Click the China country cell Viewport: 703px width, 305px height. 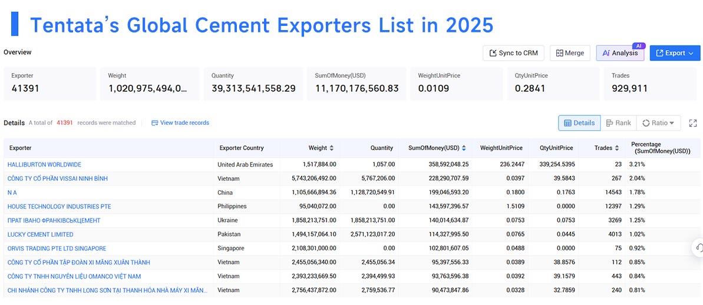[225, 192]
